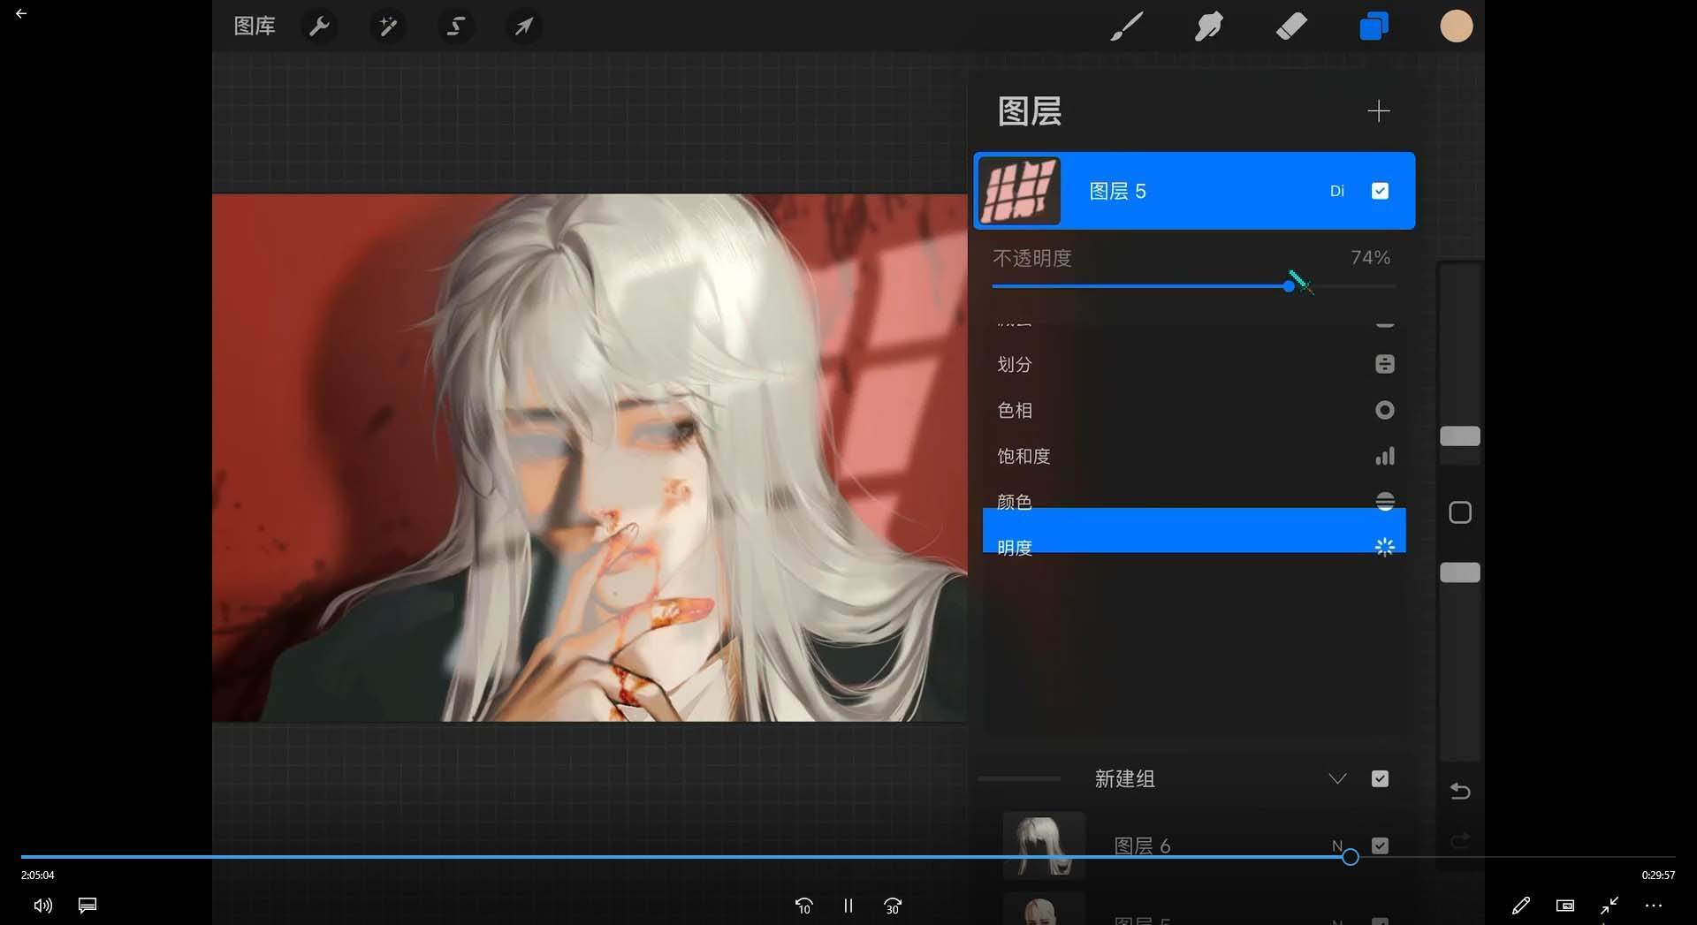This screenshot has height=925, width=1697.
Task: Toggle visibility checkbox of 图层 5
Action: pyautogui.click(x=1380, y=190)
